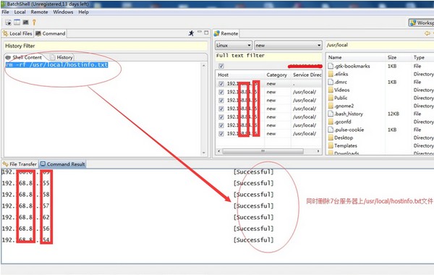434x275 pixels.
Task: Click the window layout toolbar icon
Action: (x=17, y=22)
